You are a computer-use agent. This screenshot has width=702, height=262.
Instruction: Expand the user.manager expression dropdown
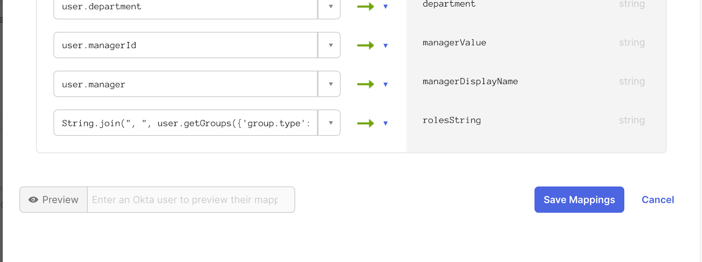pyautogui.click(x=330, y=84)
